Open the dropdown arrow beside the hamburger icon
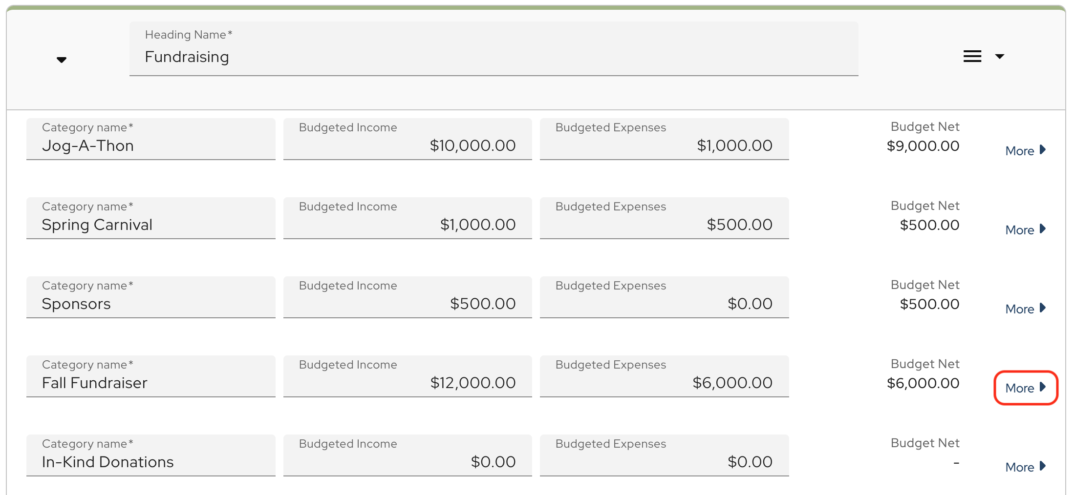This screenshot has width=1074, height=495. point(1000,57)
